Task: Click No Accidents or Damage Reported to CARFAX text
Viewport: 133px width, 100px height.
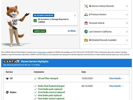Action: coord(53,20)
